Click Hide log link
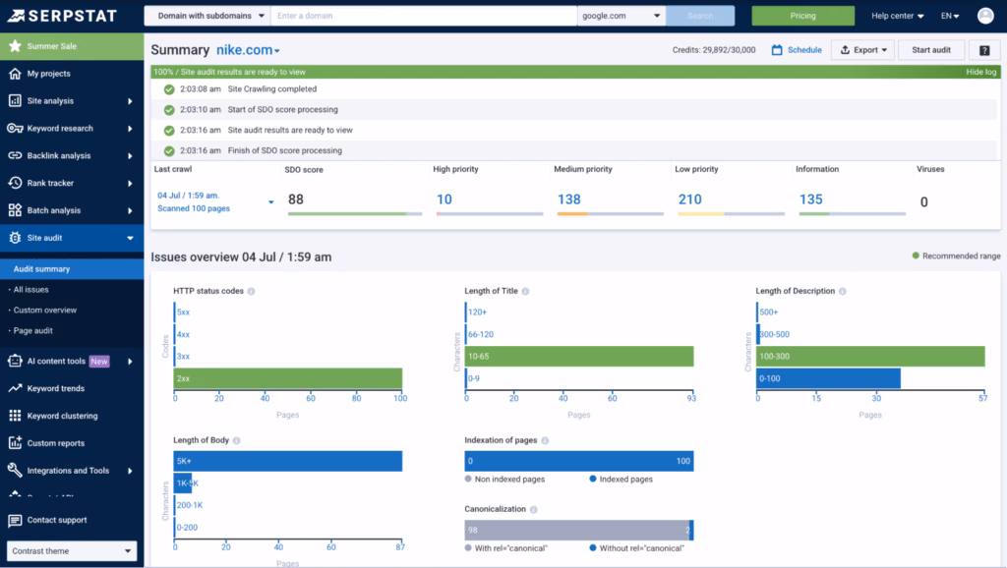This screenshot has width=1007, height=568. [982, 72]
